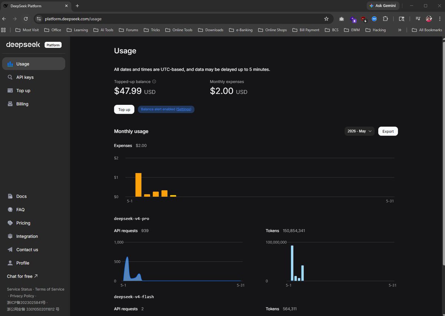Click the white Top up button

click(x=124, y=109)
